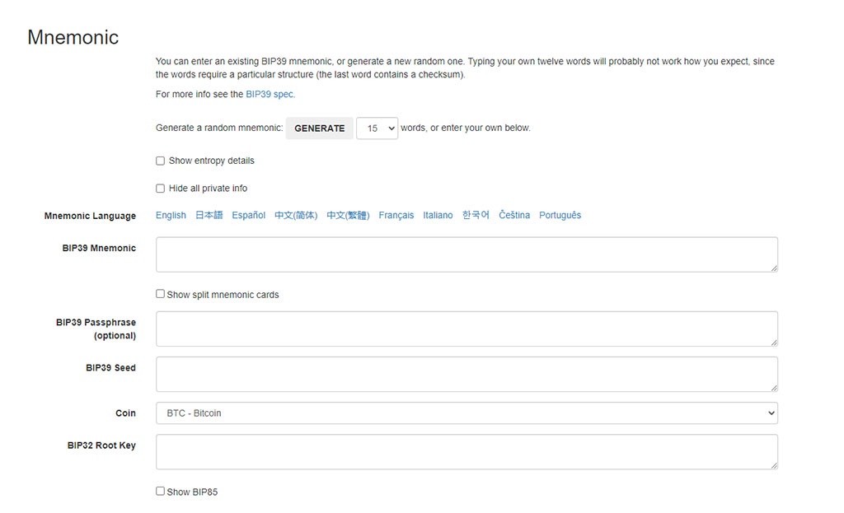The image size is (844, 513).
Task: Select Português mnemonic language
Action: [x=560, y=215]
